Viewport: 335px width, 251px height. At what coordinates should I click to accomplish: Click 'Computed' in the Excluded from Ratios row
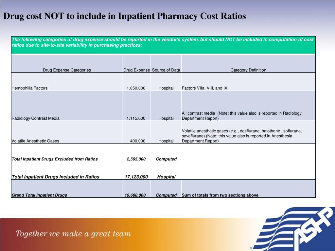166,159
